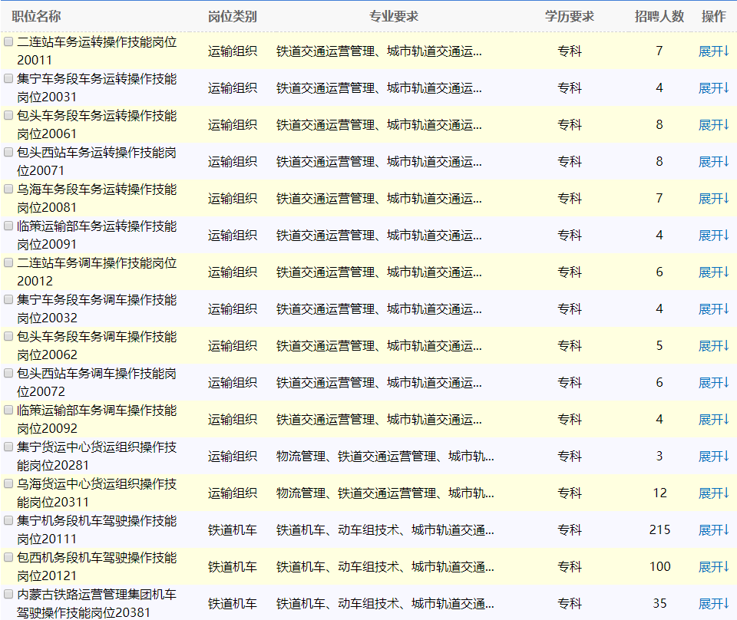The image size is (737, 620).
Task: Click the 职位名称 column header
Action: (x=36, y=17)
